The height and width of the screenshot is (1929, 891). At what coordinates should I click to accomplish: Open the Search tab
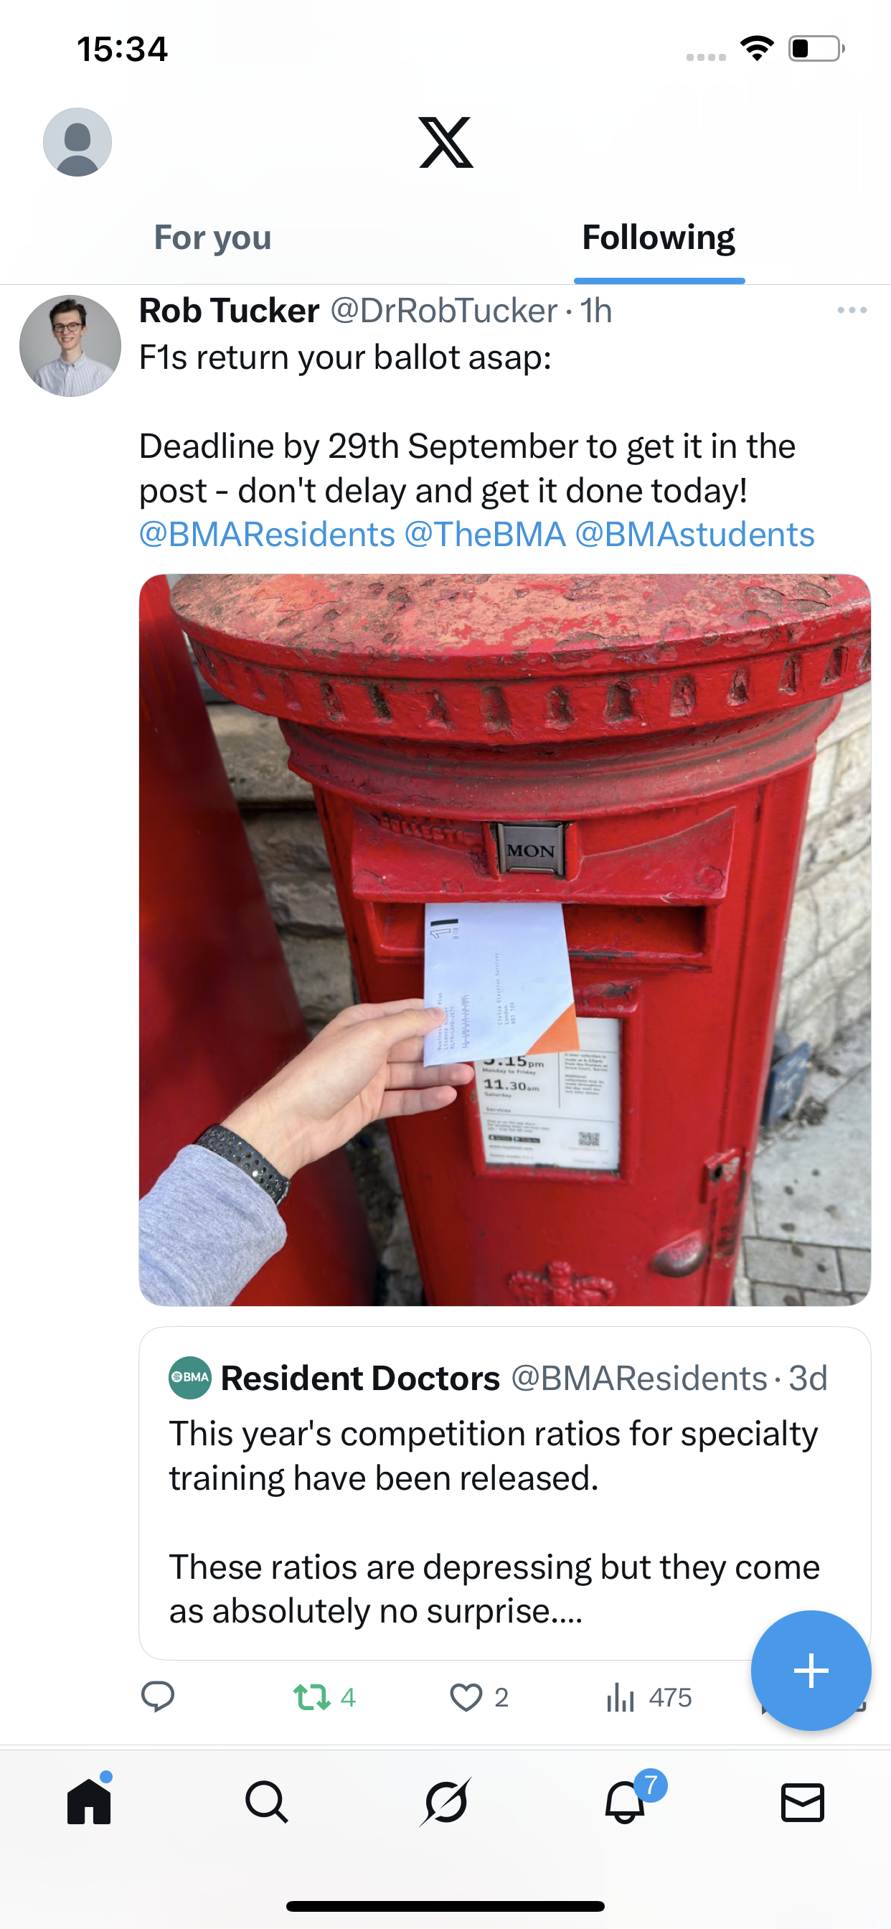coord(267,1802)
